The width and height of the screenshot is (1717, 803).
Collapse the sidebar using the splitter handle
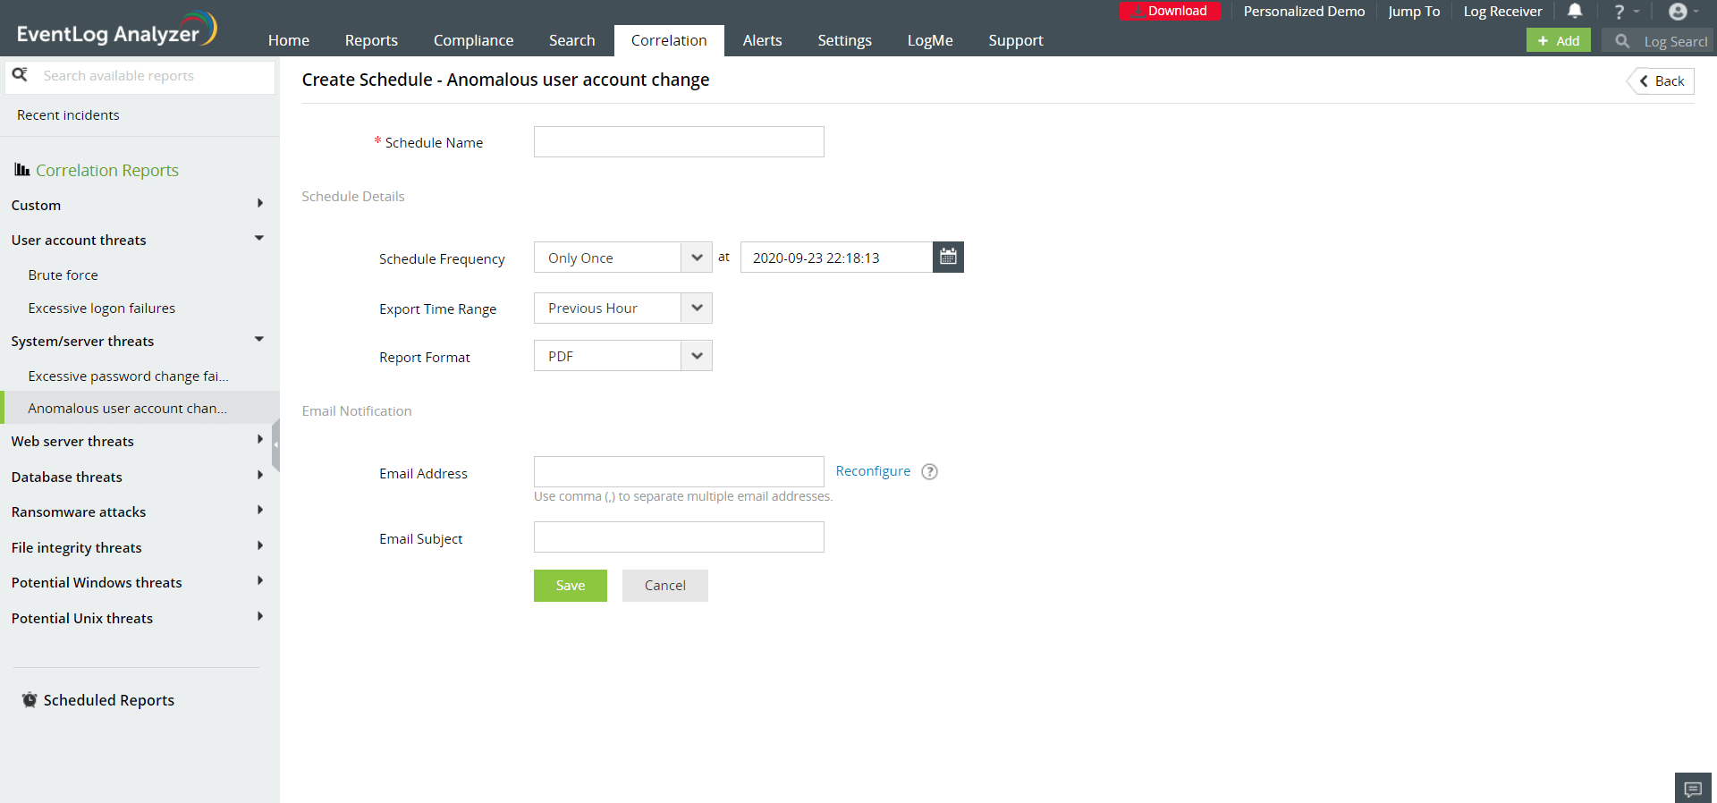pyautogui.click(x=276, y=444)
